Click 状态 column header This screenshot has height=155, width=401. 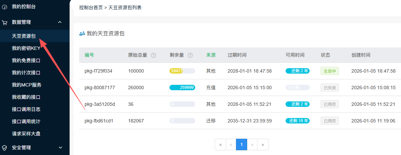pyautogui.click(x=326, y=55)
